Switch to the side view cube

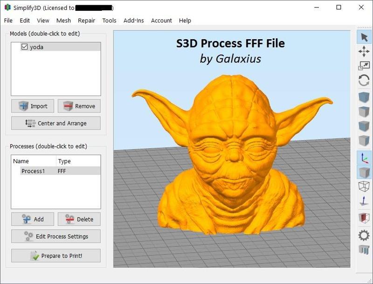[x=364, y=140]
